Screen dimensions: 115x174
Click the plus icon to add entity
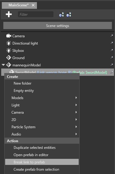9,14
